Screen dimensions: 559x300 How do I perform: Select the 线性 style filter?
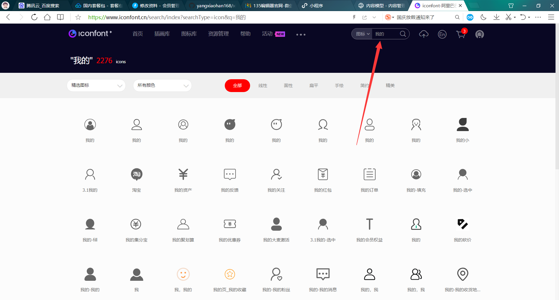(263, 85)
